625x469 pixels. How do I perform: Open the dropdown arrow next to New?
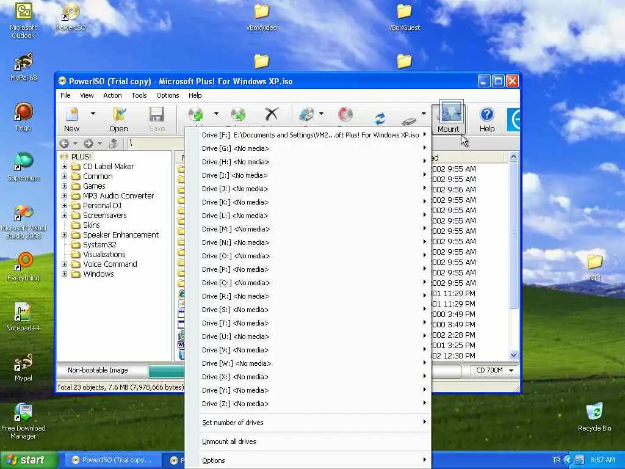point(93,114)
